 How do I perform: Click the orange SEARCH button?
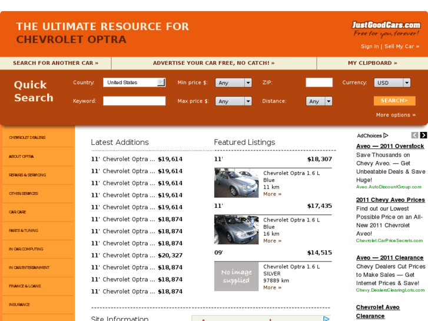[394, 101]
